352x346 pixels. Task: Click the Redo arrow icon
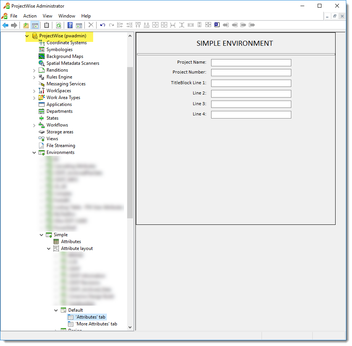(111, 25)
